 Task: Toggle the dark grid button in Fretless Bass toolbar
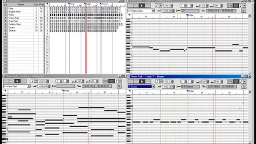pyautogui.click(x=236, y=6)
